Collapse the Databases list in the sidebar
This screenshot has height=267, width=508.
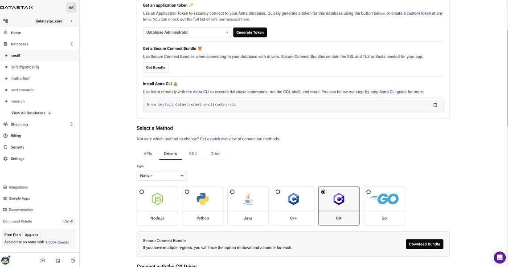pos(71,44)
